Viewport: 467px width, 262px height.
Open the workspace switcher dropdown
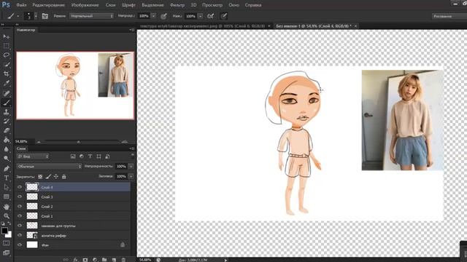[449, 16]
